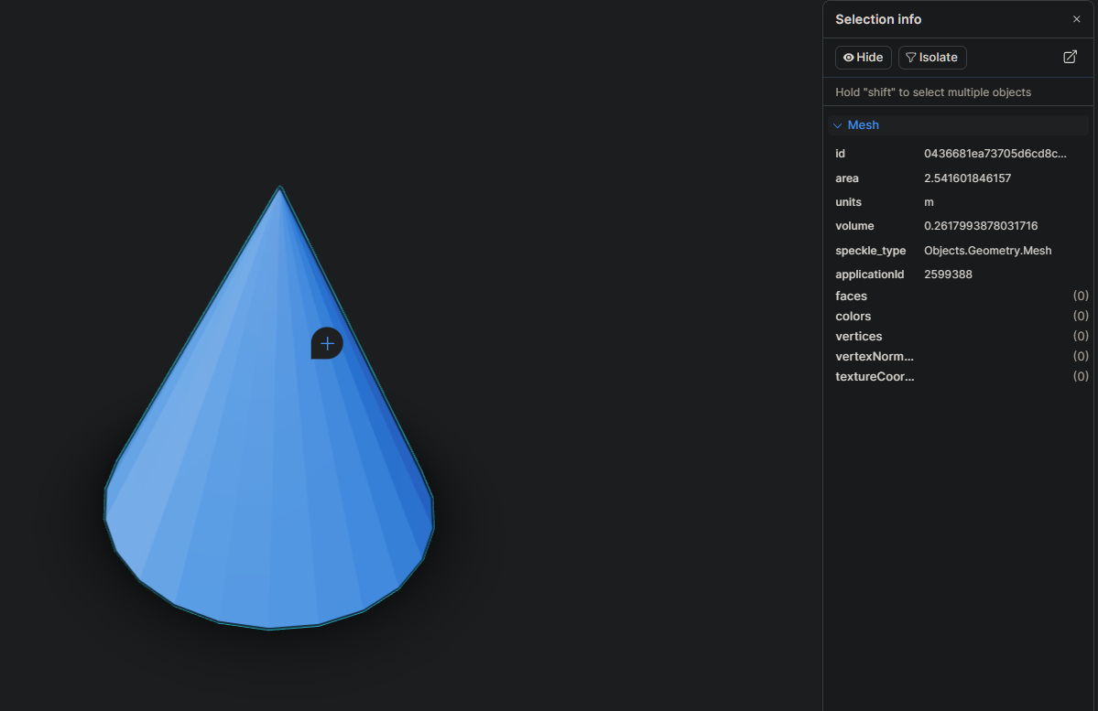Expand the textureCoordinates property row
The image size is (1098, 711).
point(874,376)
